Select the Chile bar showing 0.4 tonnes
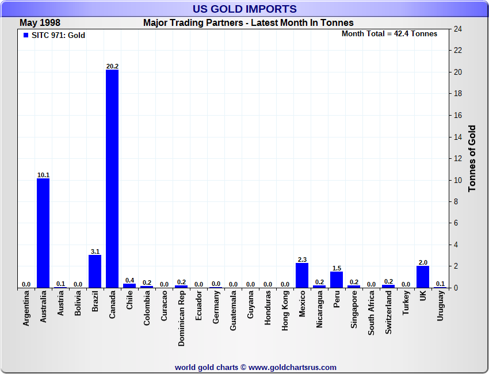This screenshot has width=489, height=374. 129,285
